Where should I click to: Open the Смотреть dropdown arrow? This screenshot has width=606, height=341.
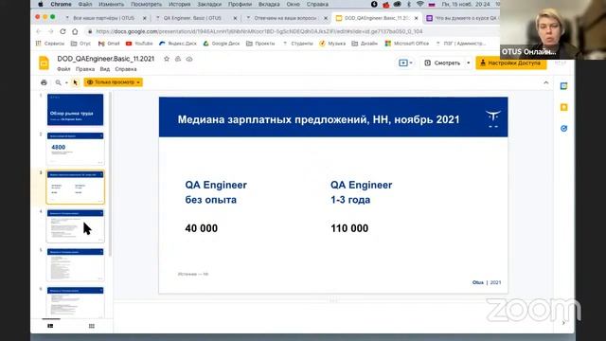(x=468, y=63)
